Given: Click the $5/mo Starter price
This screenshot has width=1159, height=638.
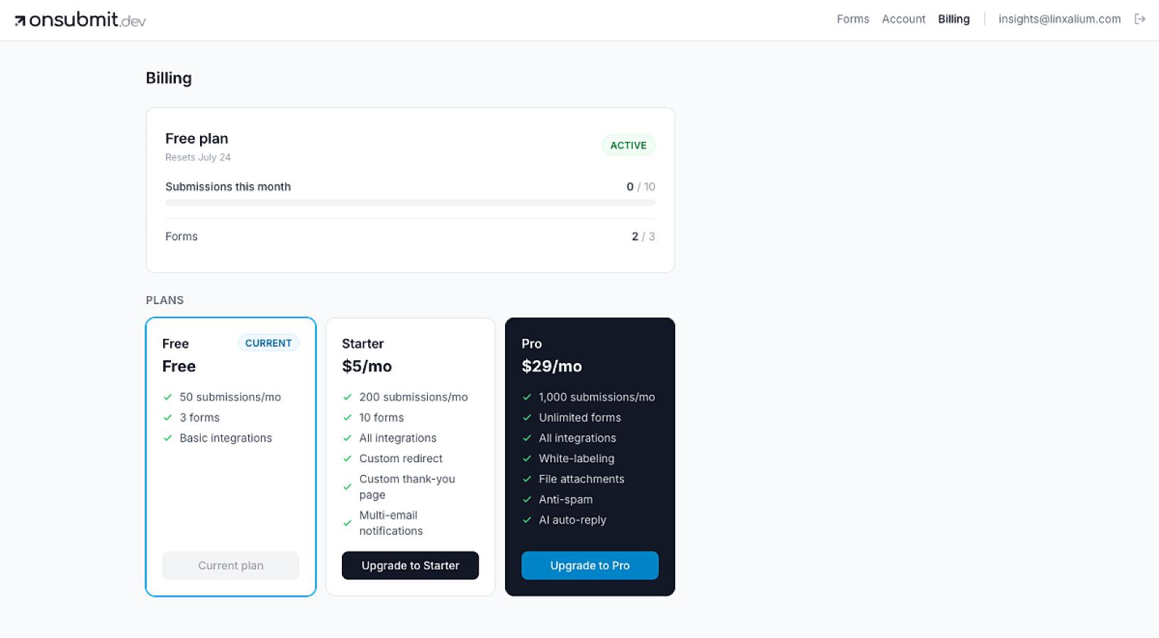Looking at the screenshot, I should (x=367, y=366).
